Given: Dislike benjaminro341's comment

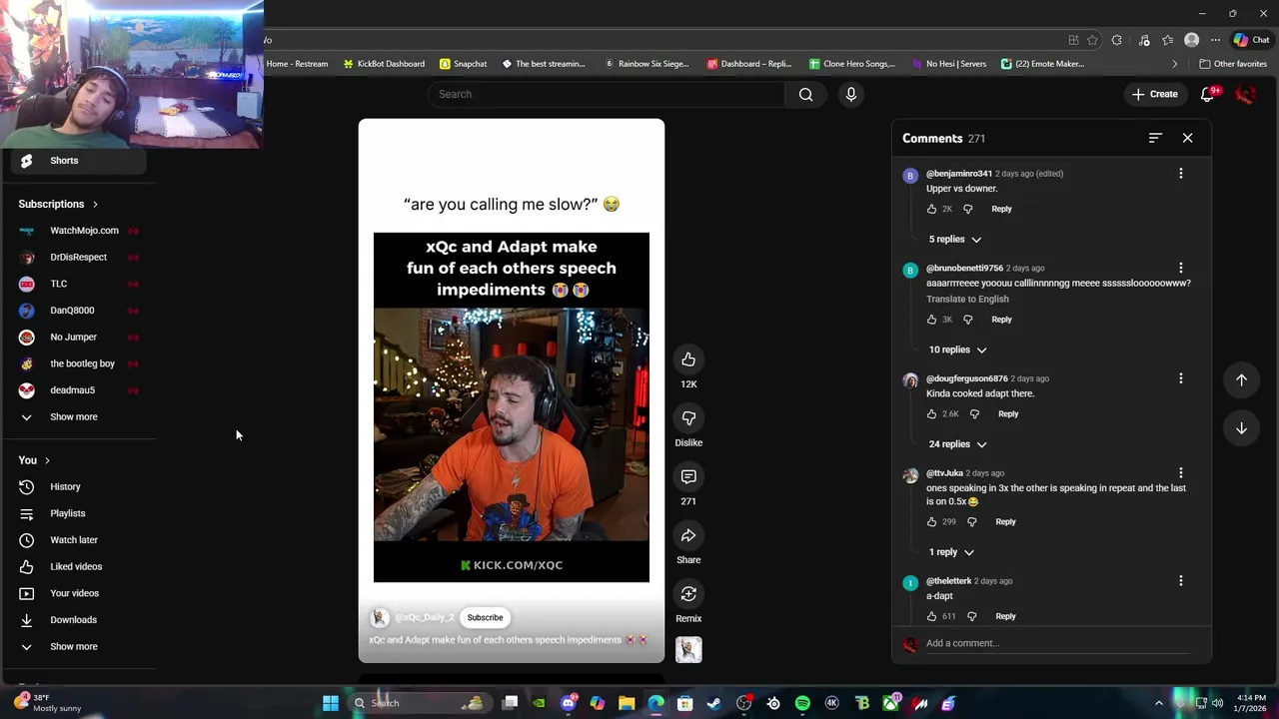Looking at the screenshot, I should pos(967,209).
